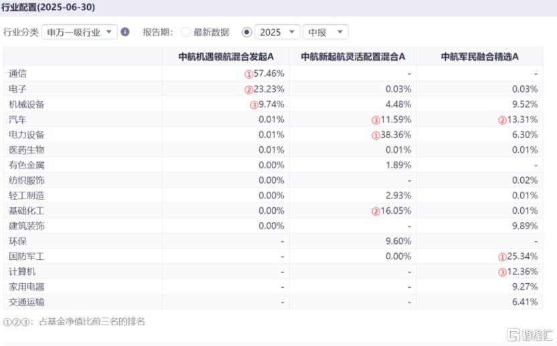Click the 环保 row label
557x346 pixels.
point(17,241)
